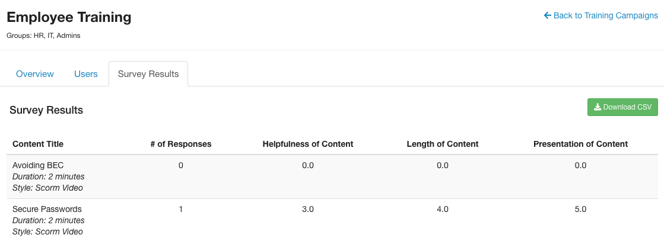
Task: Click the # of Responses column header
Action: (181, 144)
